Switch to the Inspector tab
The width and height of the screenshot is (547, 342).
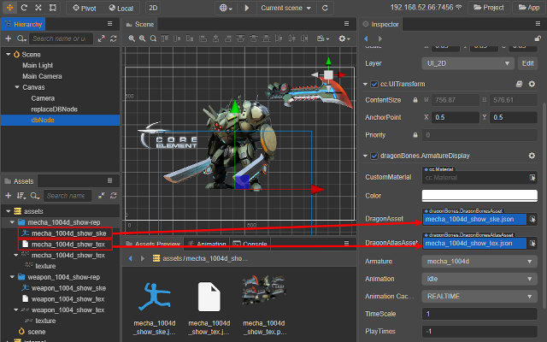point(380,24)
